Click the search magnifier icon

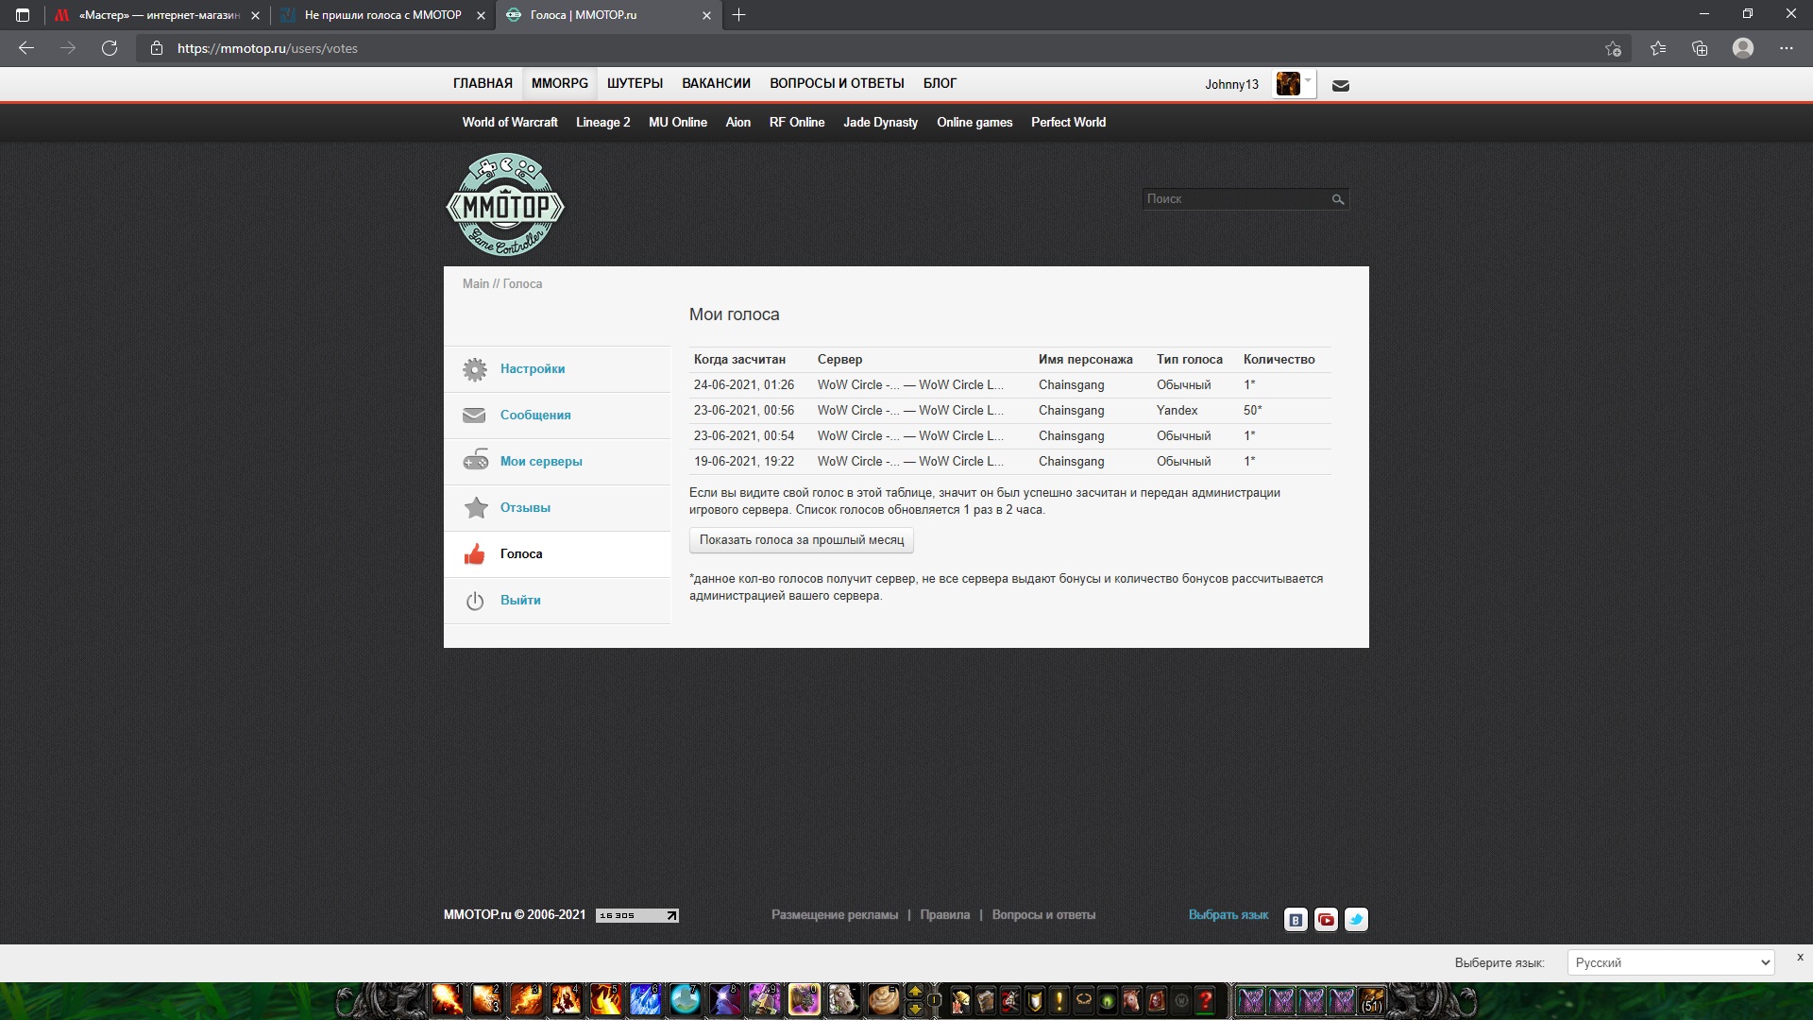click(1337, 199)
